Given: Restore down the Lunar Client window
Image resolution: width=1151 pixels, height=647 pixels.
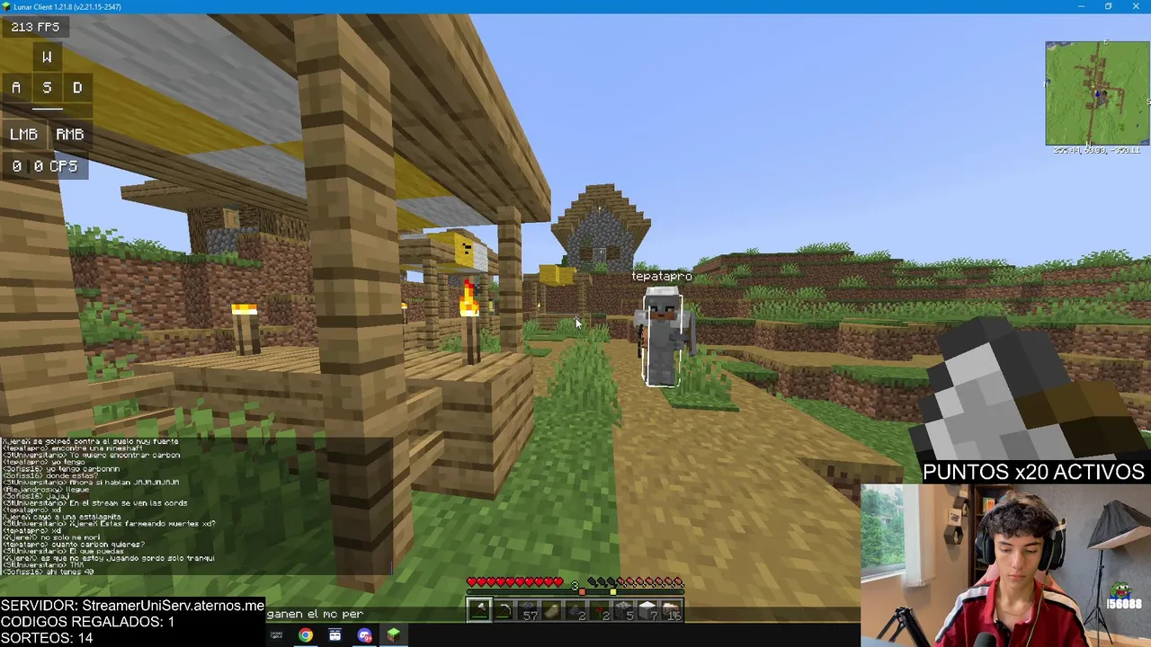Looking at the screenshot, I should [x=1108, y=6].
